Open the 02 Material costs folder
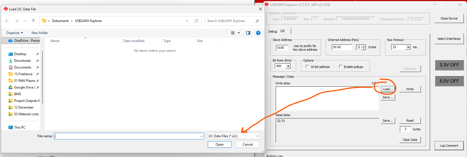Image resolution: width=467 pixels, height=157 pixels. (26, 114)
